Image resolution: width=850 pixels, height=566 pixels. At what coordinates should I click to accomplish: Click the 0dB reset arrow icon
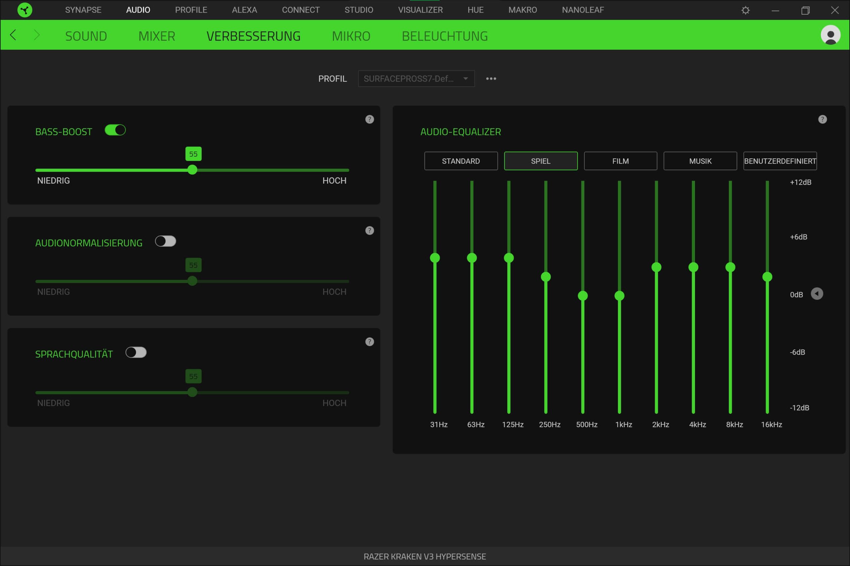[817, 294]
